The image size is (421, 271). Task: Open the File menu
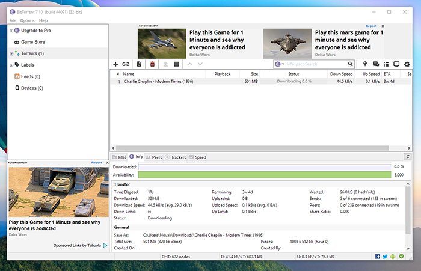point(13,20)
